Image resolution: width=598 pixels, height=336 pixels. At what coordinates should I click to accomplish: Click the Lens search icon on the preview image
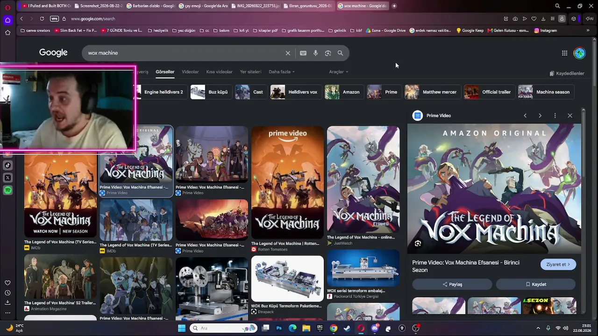click(x=418, y=243)
